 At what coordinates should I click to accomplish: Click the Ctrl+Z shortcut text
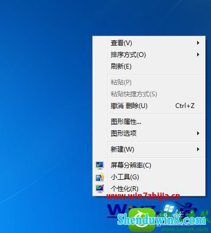click(185, 106)
